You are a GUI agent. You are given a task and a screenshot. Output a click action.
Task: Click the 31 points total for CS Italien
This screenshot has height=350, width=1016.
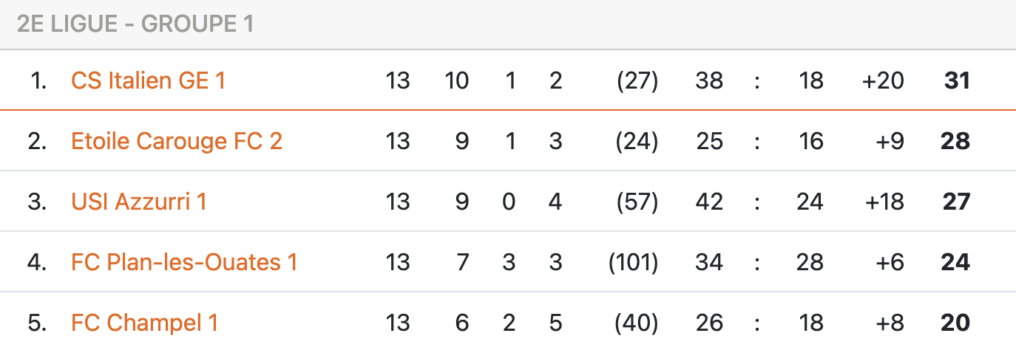[x=957, y=80]
